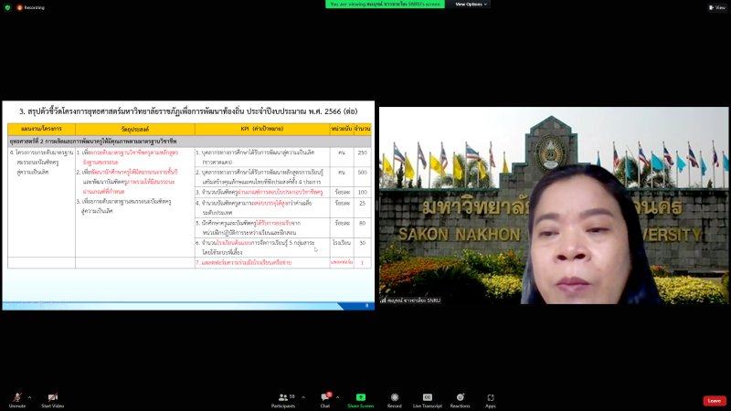Open the Reactions menu
The width and height of the screenshot is (731, 411).
pyautogui.click(x=460, y=398)
